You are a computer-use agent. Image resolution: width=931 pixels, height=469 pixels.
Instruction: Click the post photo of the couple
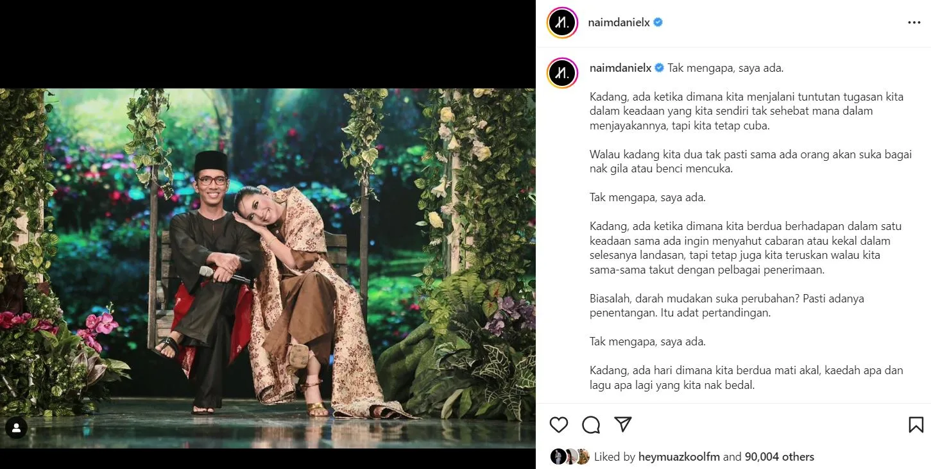(x=268, y=268)
